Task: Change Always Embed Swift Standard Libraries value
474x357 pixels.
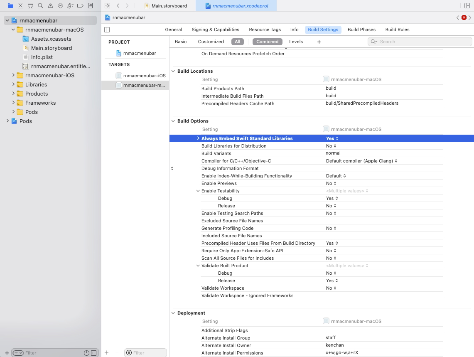Action: pyautogui.click(x=332, y=138)
